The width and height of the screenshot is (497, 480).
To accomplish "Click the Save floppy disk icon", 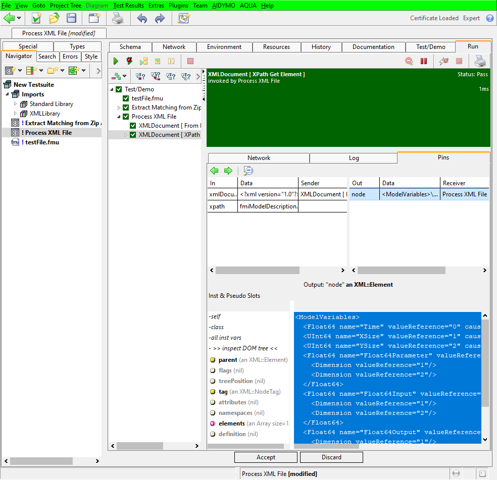I will coord(72,18).
